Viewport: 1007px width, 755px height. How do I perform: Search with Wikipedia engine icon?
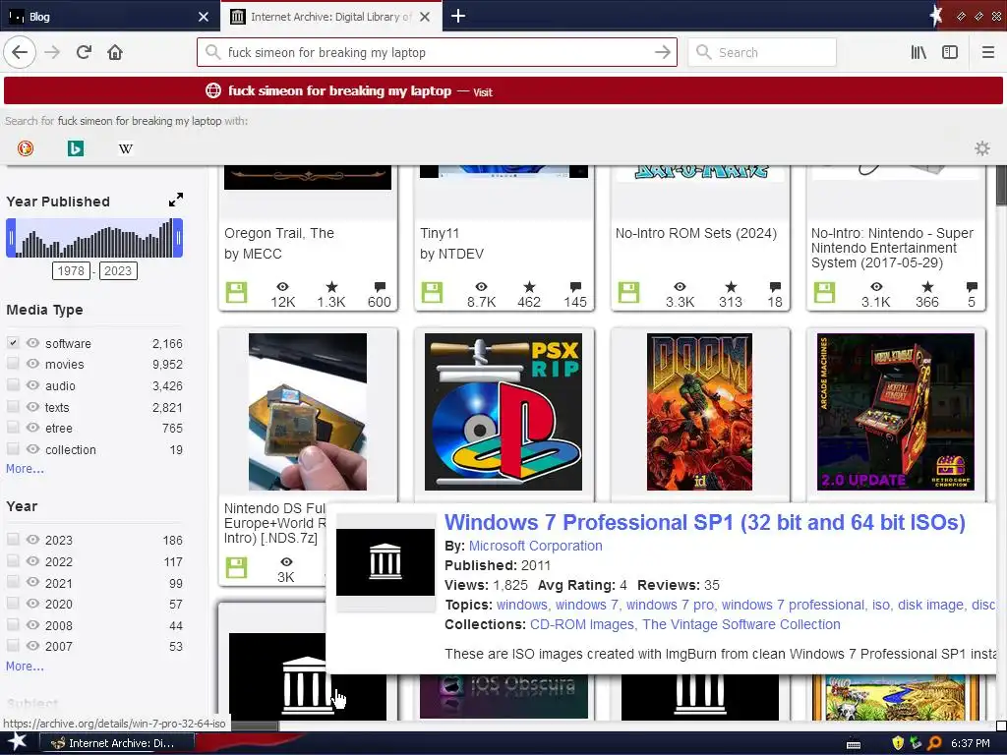125,148
